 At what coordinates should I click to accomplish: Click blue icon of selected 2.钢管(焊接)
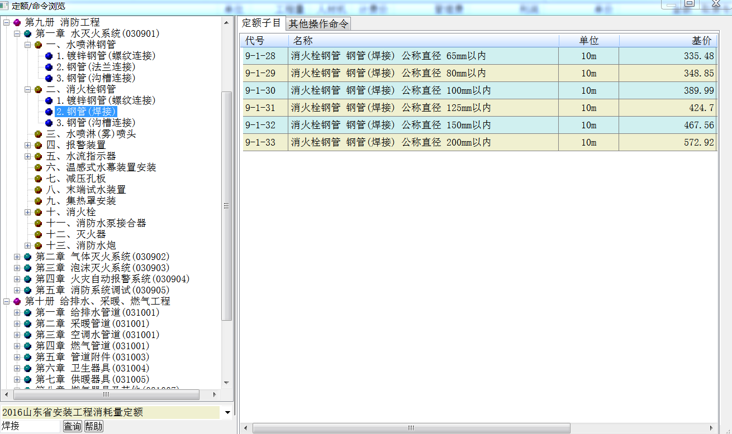tap(49, 112)
